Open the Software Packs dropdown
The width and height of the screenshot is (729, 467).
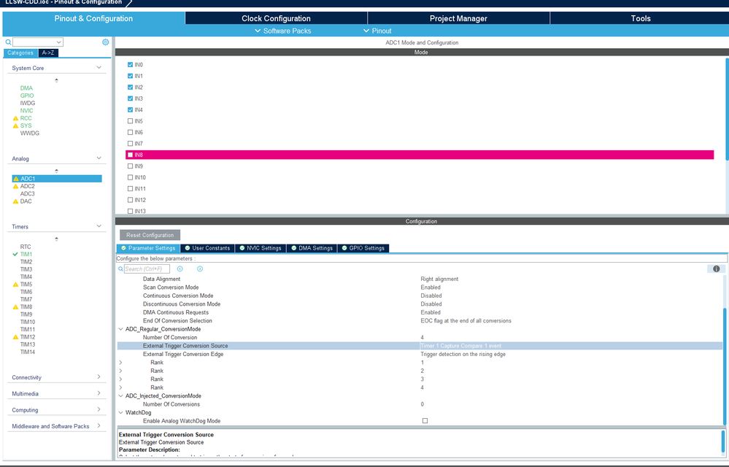tap(283, 31)
